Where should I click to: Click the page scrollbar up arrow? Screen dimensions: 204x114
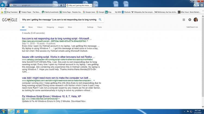click(x=203, y=16)
